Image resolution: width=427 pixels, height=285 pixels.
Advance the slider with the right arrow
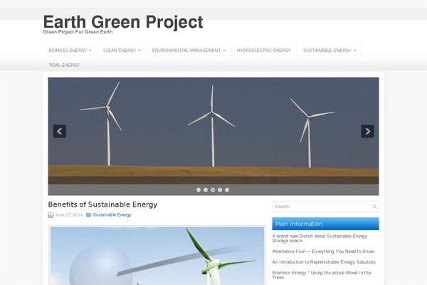coord(367,131)
